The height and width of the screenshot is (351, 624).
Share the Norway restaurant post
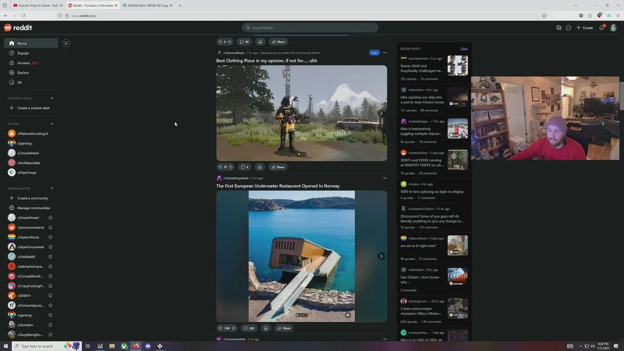[x=284, y=328]
